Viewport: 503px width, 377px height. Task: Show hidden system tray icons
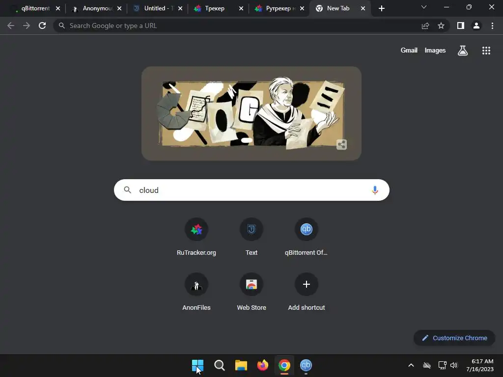tap(411, 365)
